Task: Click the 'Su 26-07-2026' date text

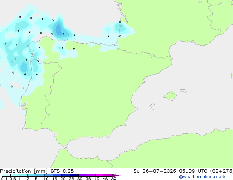Action: 155,171
